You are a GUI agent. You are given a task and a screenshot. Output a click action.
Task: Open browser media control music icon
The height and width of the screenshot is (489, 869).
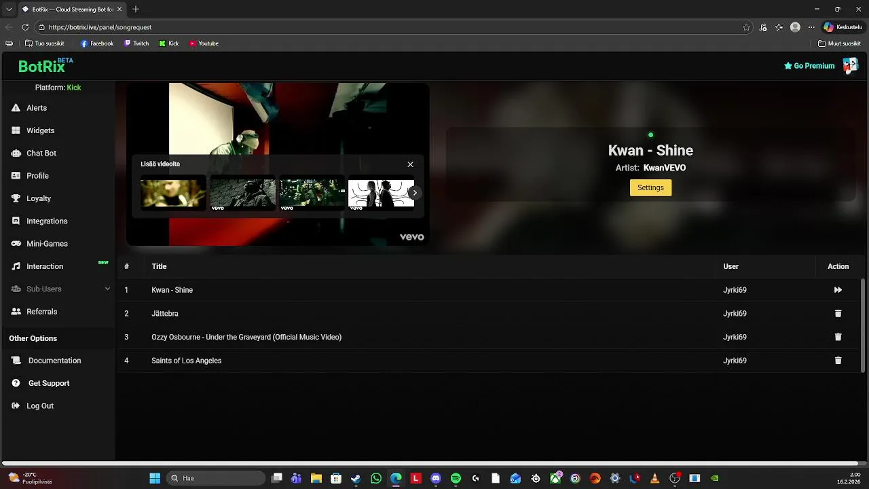(x=763, y=27)
